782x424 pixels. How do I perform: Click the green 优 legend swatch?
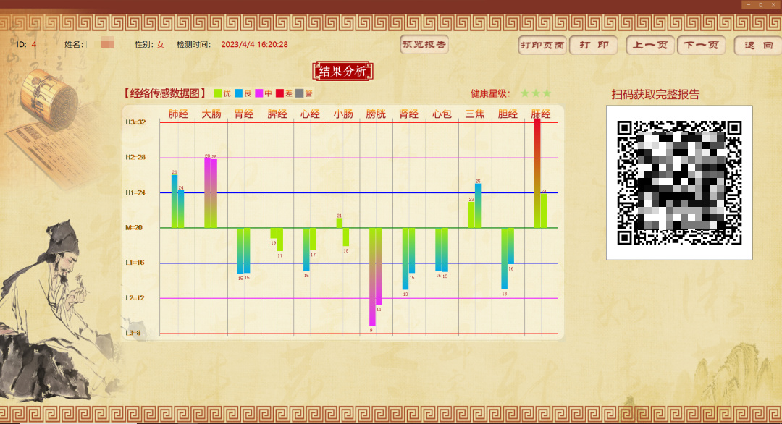pyautogui.click(x=218, y=93)
